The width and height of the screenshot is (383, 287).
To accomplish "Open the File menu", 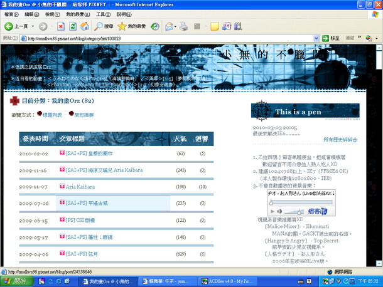I will tap(11, 14).
